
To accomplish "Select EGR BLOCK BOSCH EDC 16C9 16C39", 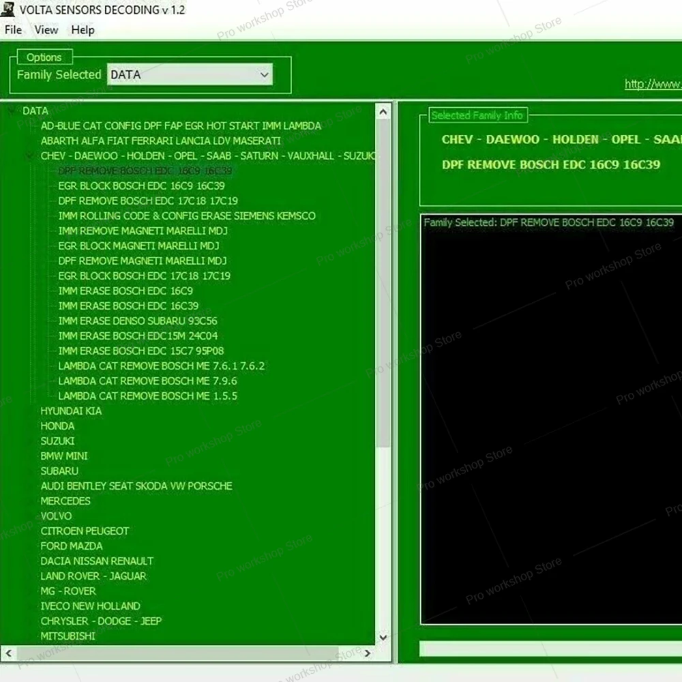I will [x=141, y=186].
